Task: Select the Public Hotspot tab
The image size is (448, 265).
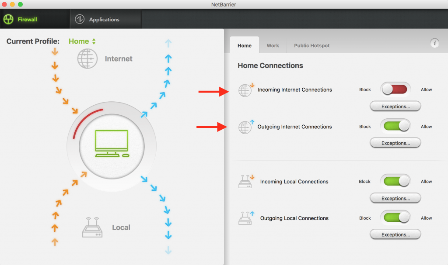Action: pyautogui.click(x=311, y=45)
